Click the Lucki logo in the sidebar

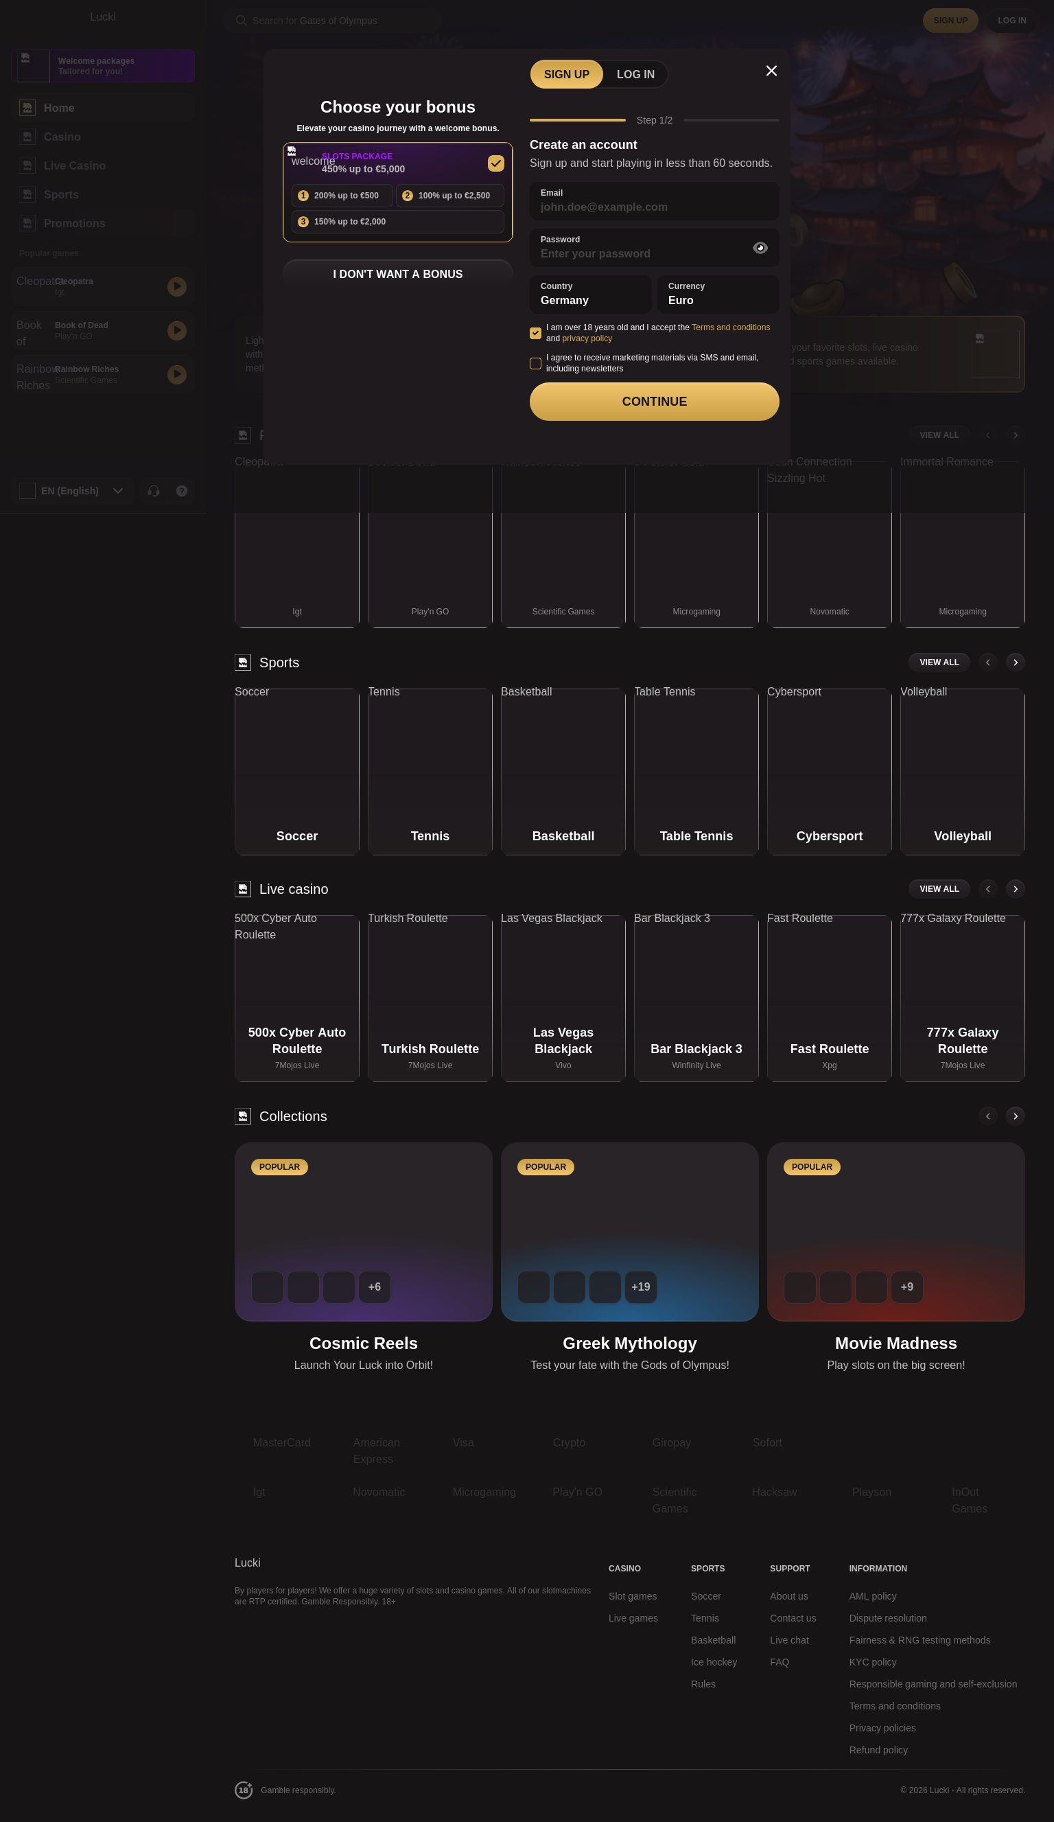[x=103, y=16]
